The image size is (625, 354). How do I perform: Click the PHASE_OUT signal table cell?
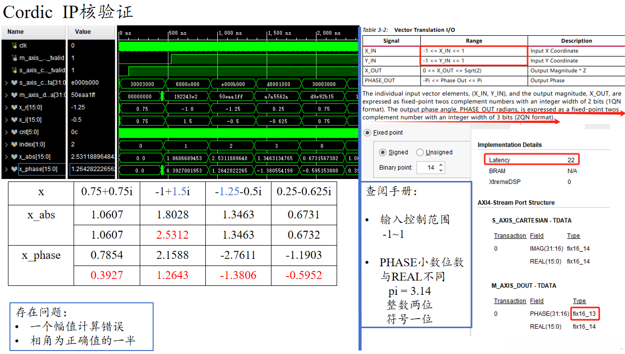click(391, 80)
